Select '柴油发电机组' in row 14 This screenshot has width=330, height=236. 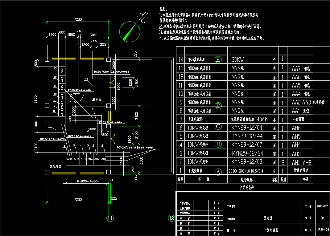click(x=196, y=60)
